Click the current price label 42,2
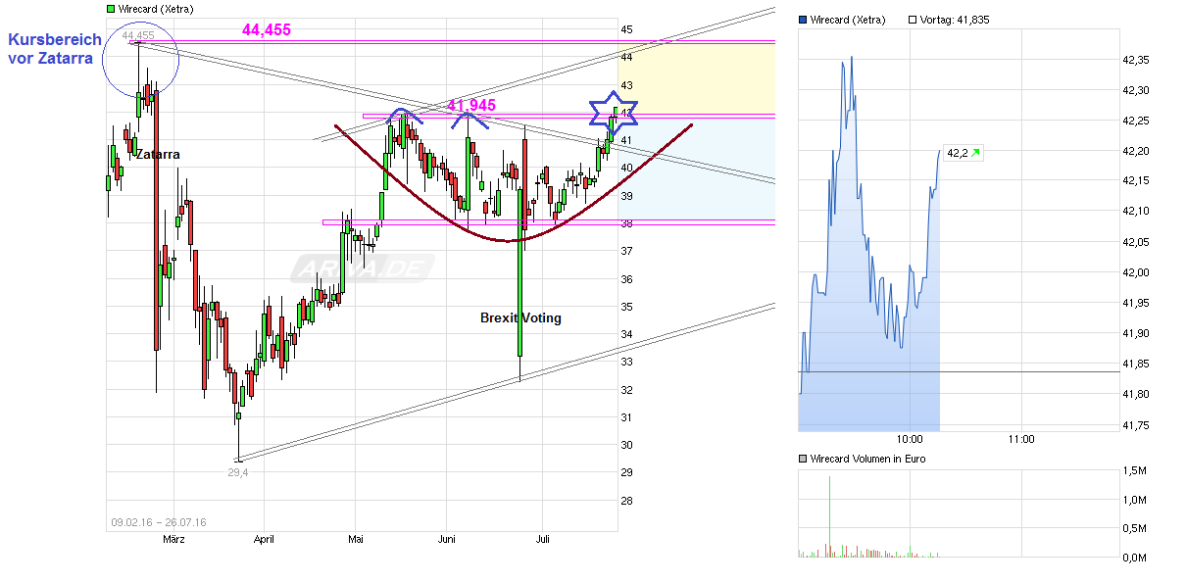The image size is (1186, 584). 957,152
